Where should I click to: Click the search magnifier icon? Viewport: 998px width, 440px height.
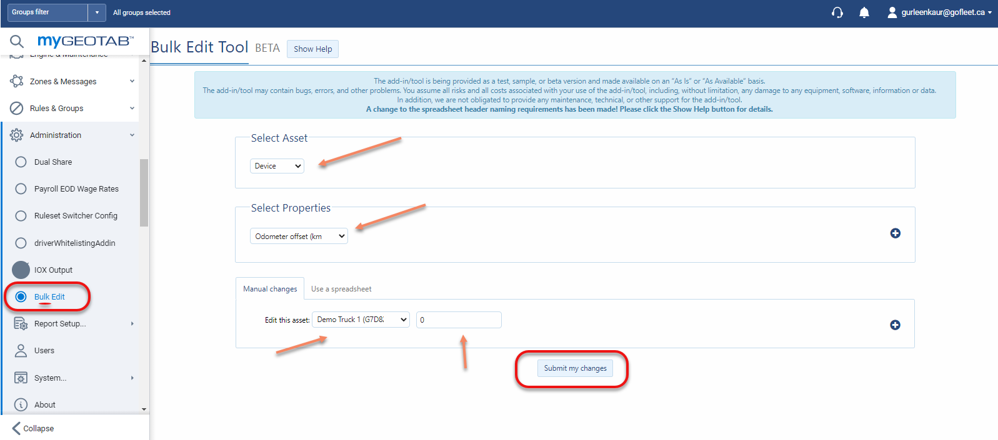pyautogui.click(x=17, y=41)
